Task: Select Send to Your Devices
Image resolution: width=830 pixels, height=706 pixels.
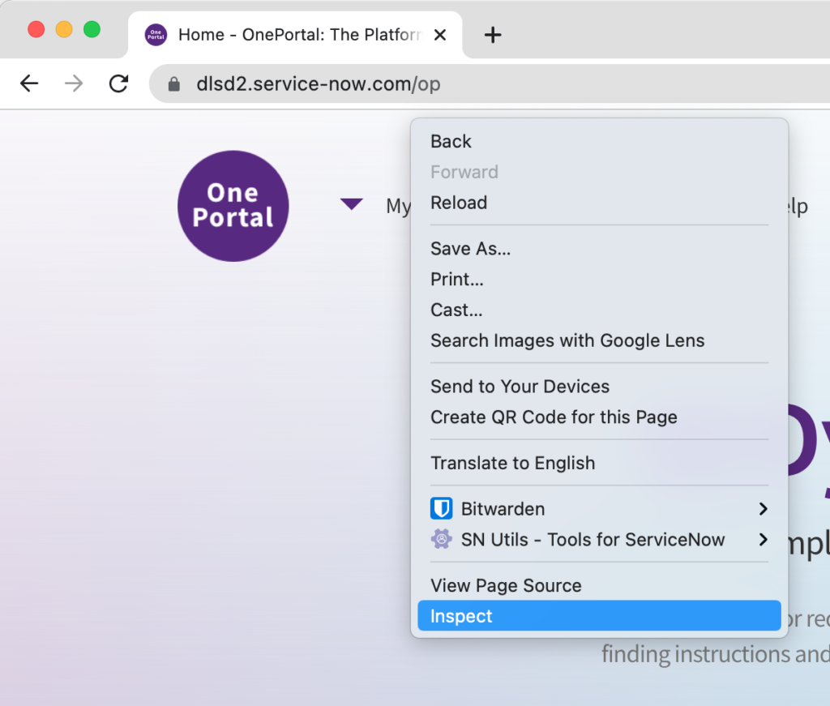Action: pyautogui.click(x=599, y=387)
